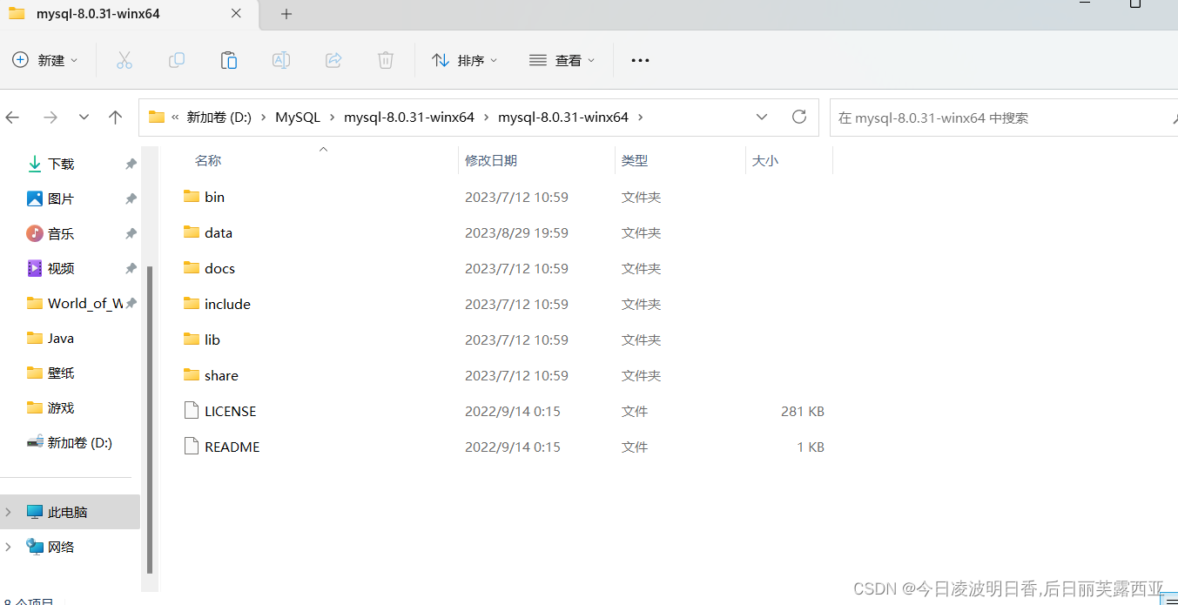Click the Cut icon in the toolbar
Screen dimensions: 1178x605
[125, 60]
